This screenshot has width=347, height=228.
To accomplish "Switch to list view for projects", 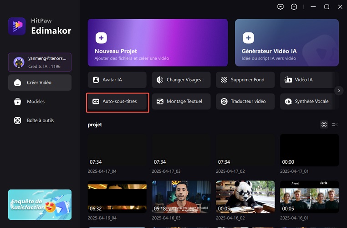I will (x=335, y=124).
